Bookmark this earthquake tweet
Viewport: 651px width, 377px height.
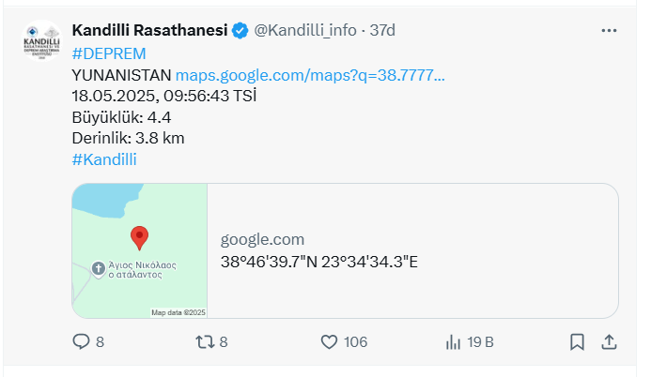tap(577, 342)
